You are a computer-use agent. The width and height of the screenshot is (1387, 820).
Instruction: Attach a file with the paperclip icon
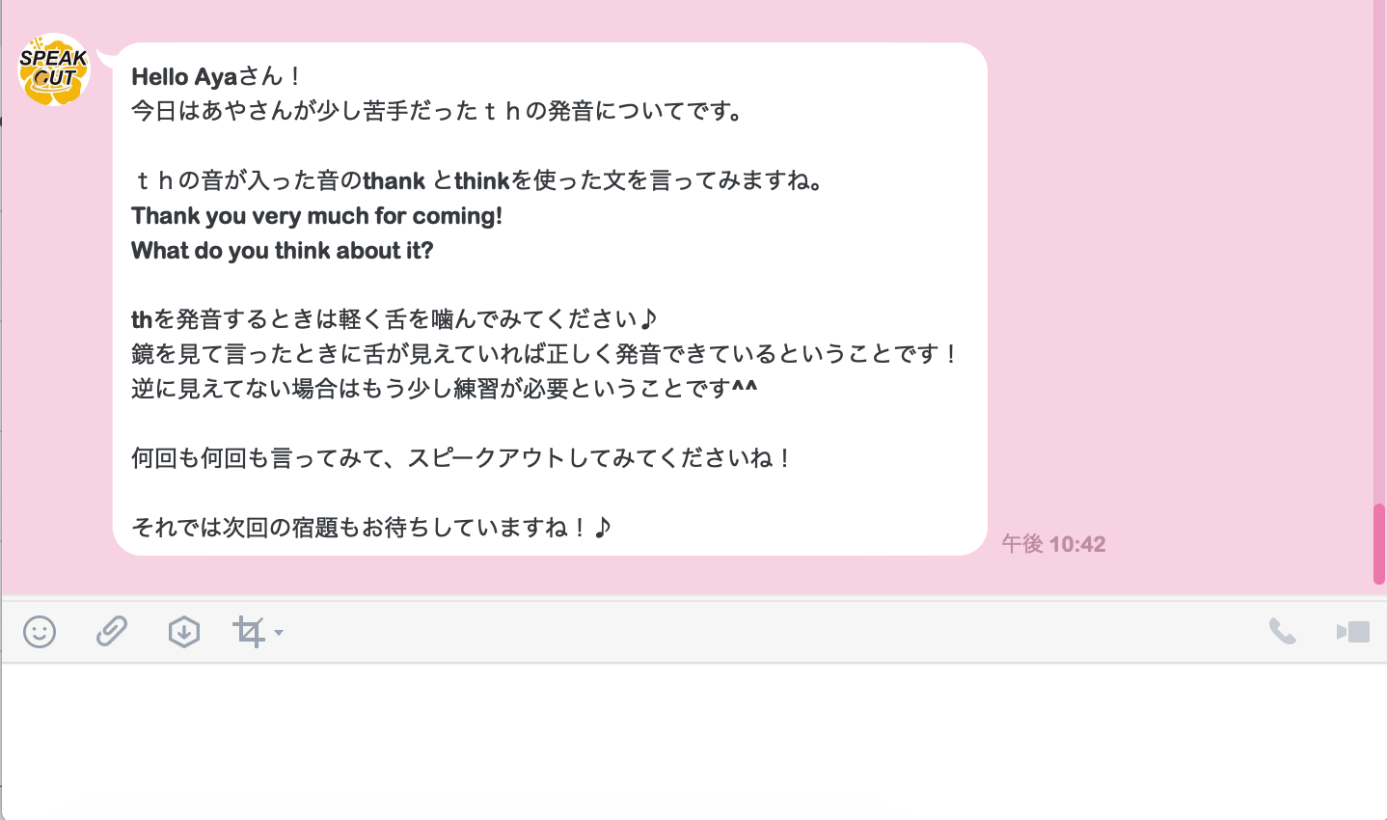[112, 632]
